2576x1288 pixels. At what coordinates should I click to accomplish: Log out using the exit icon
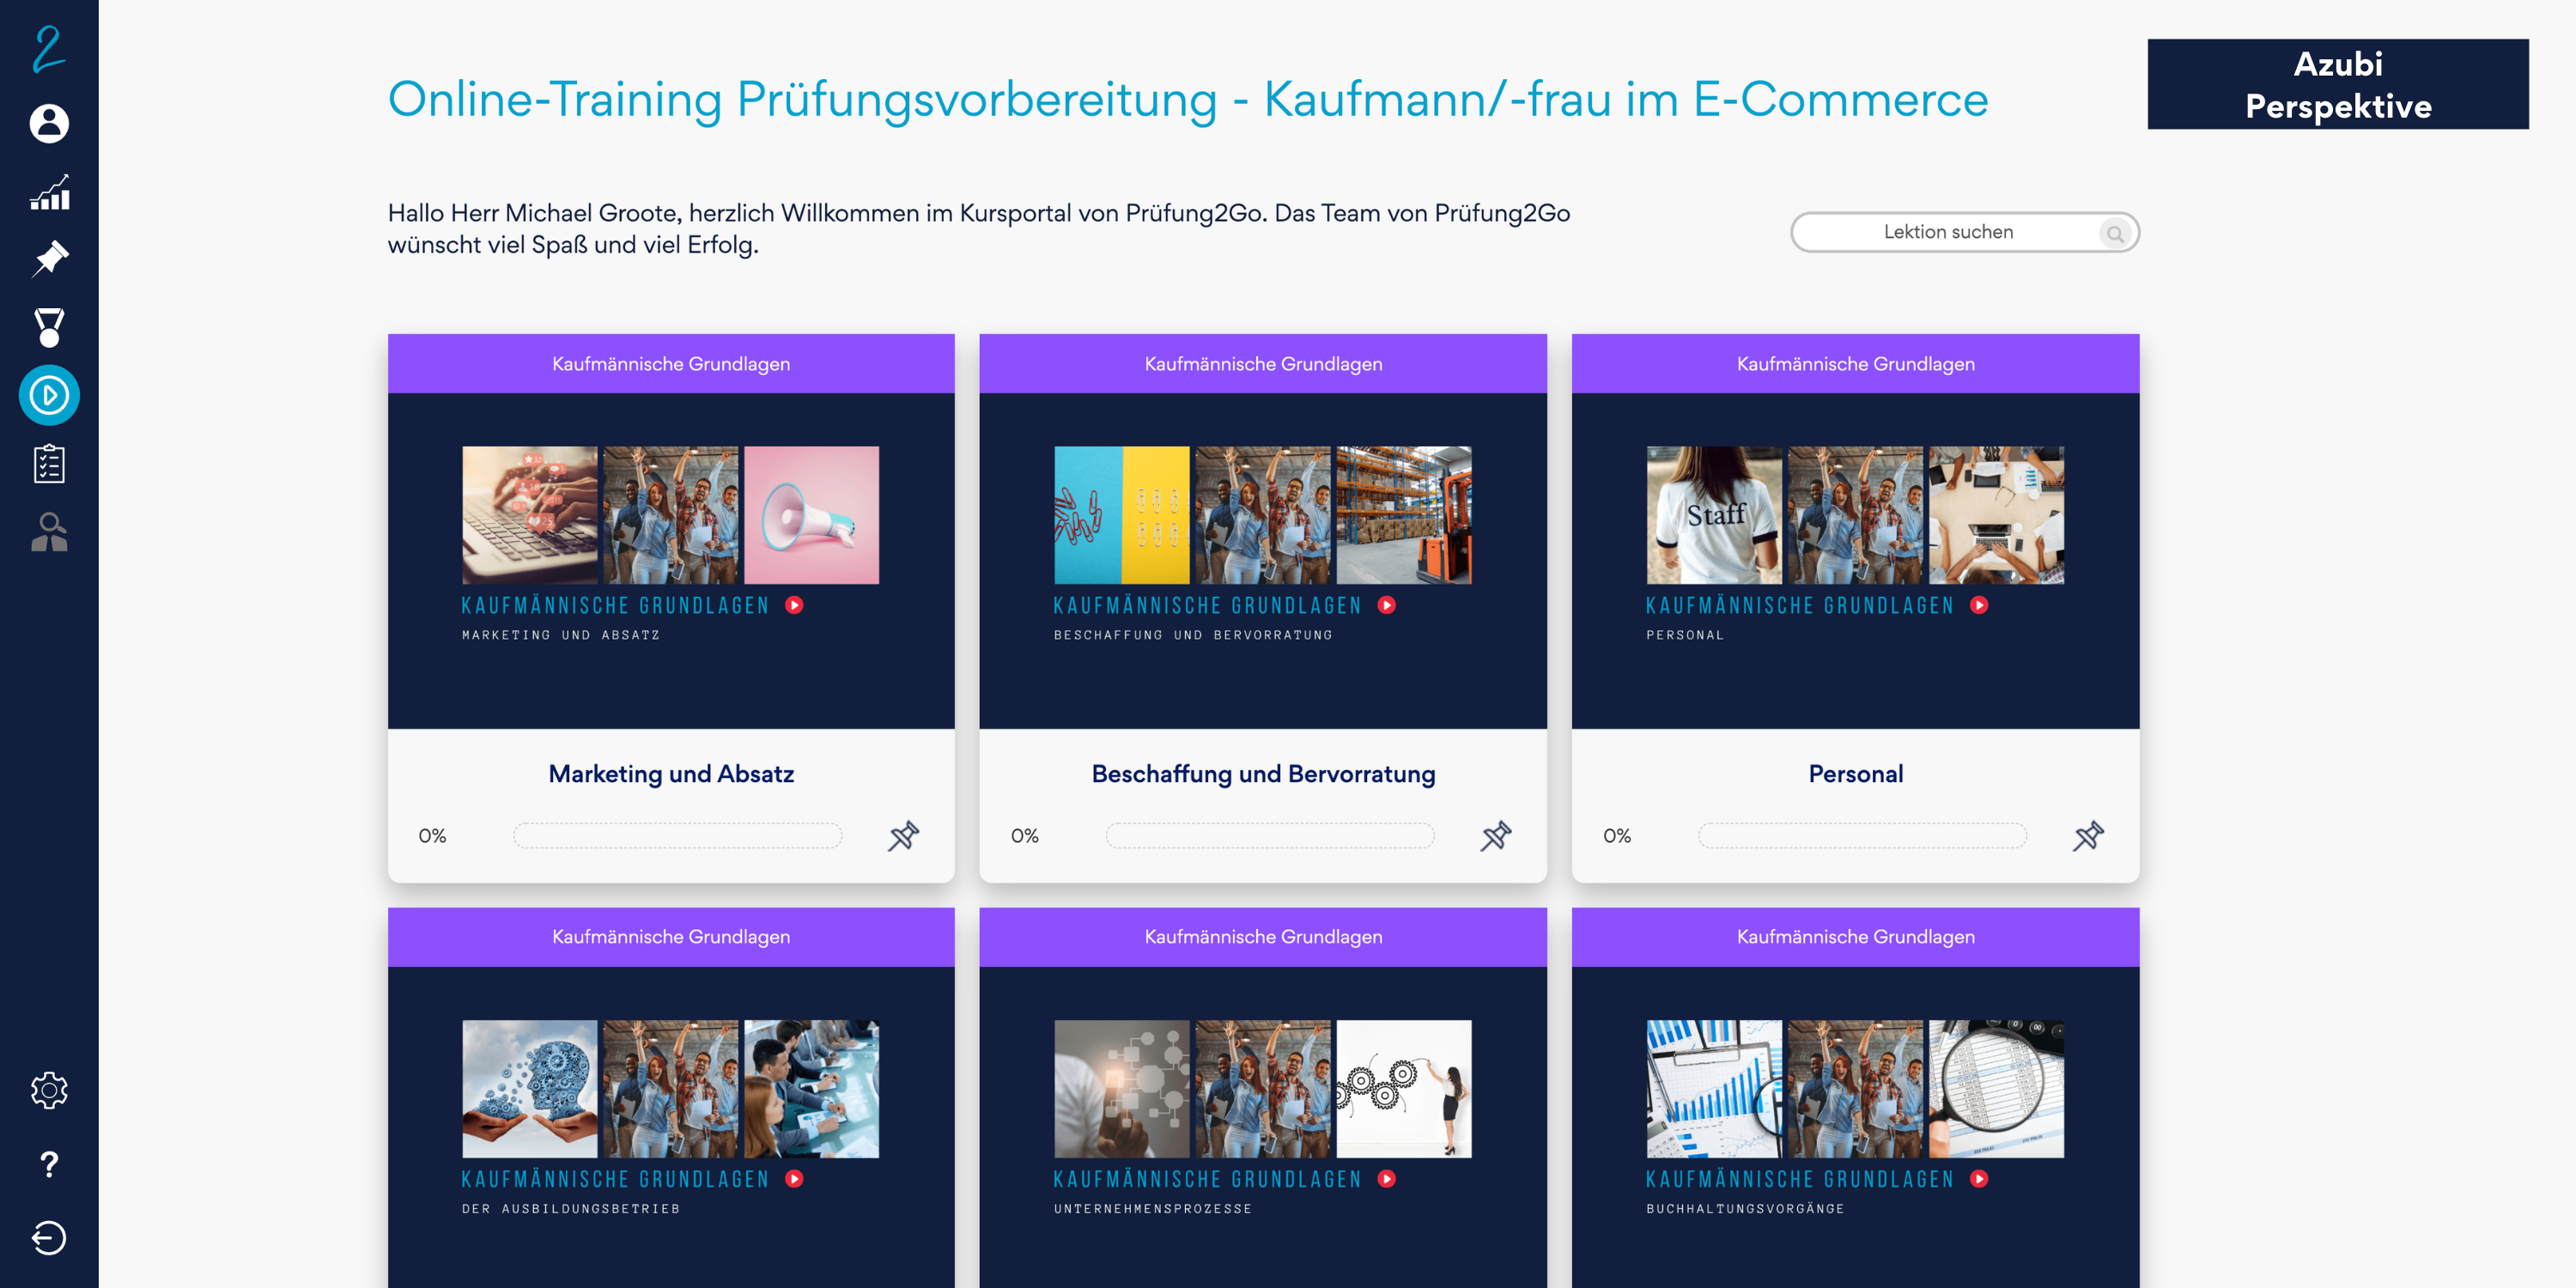pos(48,1237)
